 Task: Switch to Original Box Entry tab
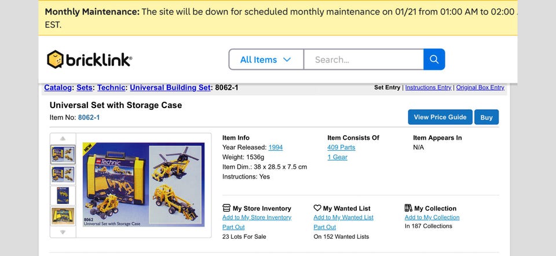pyautogui.click(x=480, y=88)
